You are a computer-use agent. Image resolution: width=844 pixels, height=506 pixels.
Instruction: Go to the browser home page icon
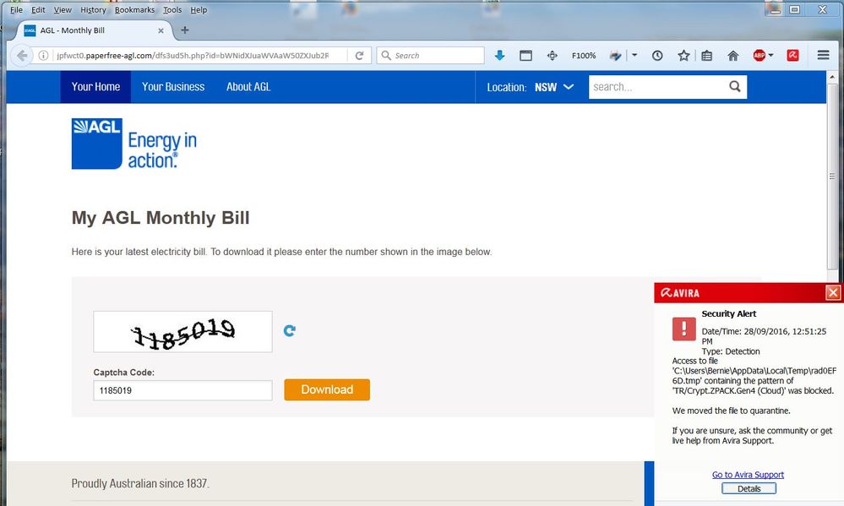pyautogui.click(x=732, y=56)
